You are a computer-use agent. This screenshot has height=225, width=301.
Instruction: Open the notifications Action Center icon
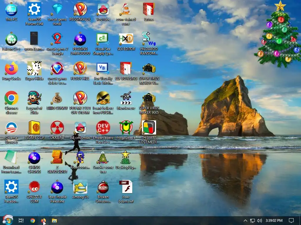(x=291, y=221)
